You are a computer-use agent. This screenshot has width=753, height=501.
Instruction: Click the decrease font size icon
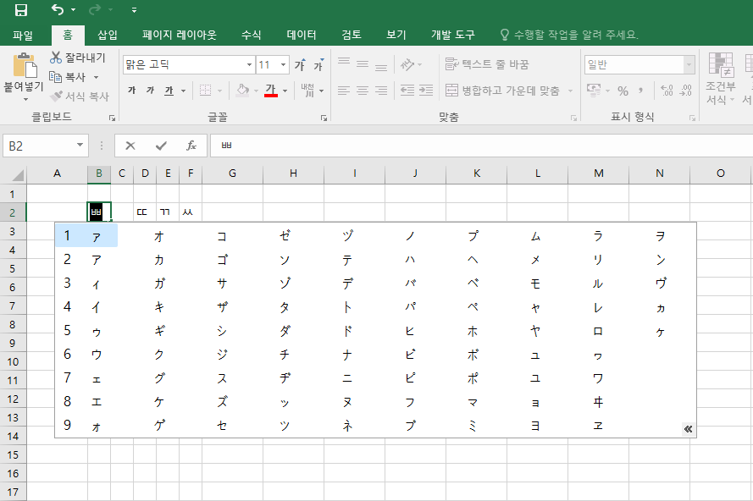coord(318,65)
